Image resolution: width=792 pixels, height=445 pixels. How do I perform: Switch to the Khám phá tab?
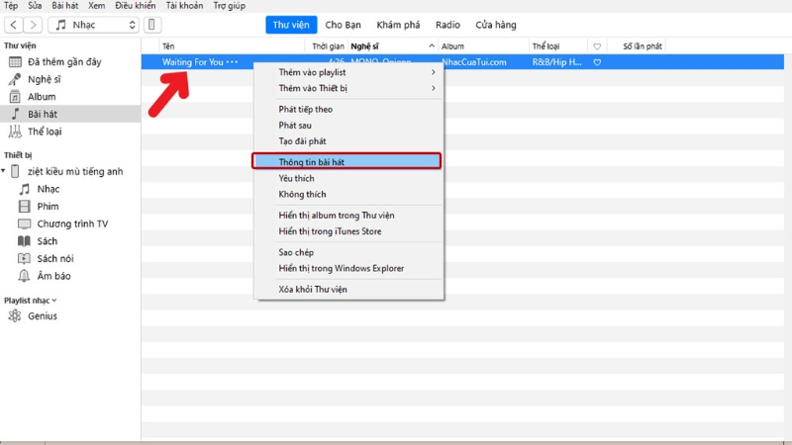coord(396,25)
